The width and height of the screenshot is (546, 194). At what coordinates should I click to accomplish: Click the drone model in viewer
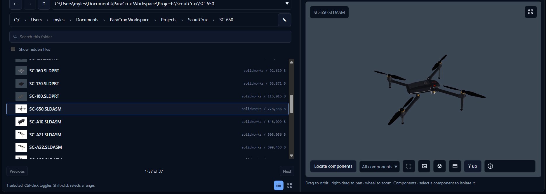(x=423, y=87)
